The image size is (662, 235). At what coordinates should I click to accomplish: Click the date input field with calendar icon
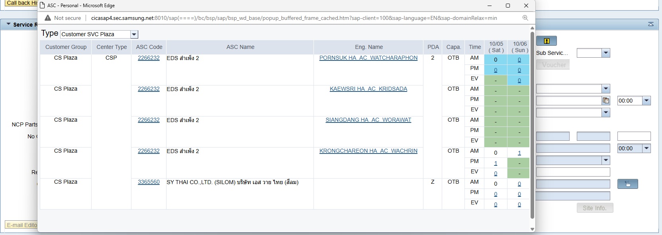569,101
